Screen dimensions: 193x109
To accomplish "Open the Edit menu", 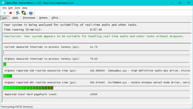I will [x=11, y=8].
